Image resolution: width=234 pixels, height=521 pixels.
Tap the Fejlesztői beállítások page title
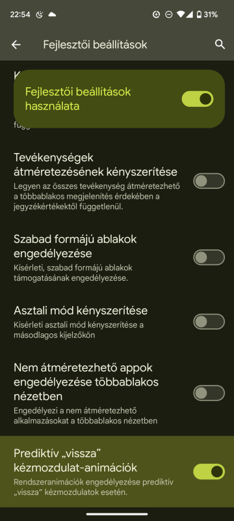coord(95,45)
